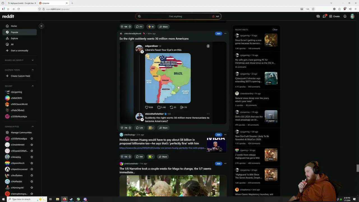Clear recent posts list
359x202 pixels.
click(275, 29)
